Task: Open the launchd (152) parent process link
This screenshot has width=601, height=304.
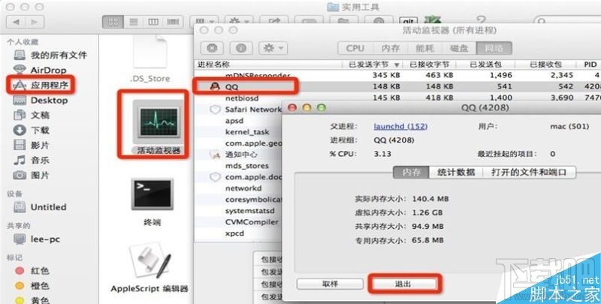Action: [400, 126]
